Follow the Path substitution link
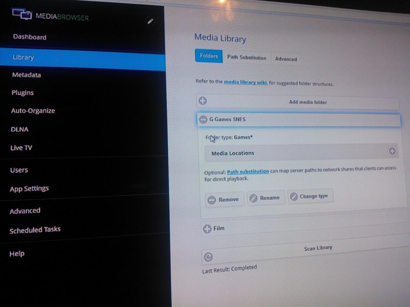410x307 pixels. pos(248,171)
